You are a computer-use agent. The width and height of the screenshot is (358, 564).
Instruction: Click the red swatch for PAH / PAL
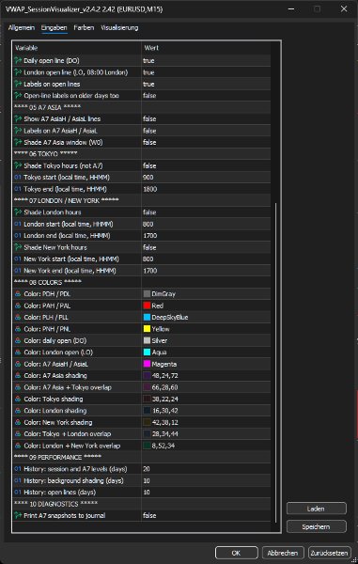(147, 305)
